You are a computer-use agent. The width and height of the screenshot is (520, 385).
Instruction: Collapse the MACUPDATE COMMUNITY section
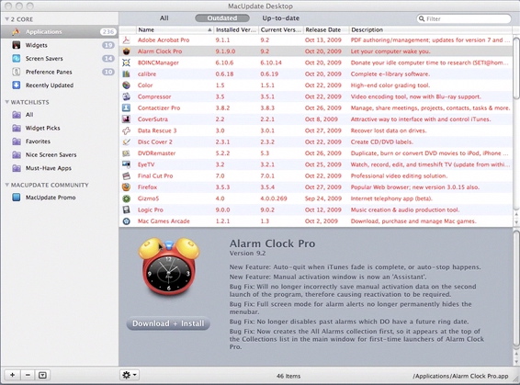pyautogui.click(x=6, y=185)
